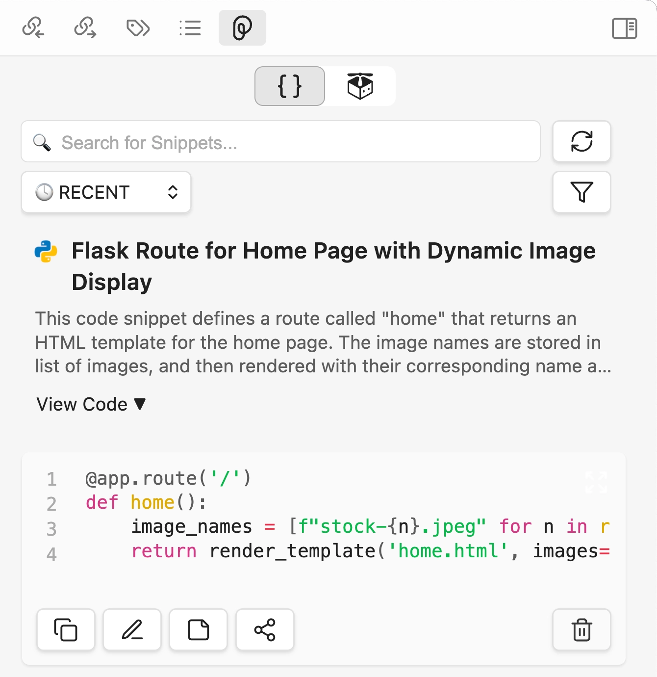Click the Search for Snippets field
The image size is (657, 677).
[x=280, y=142]
